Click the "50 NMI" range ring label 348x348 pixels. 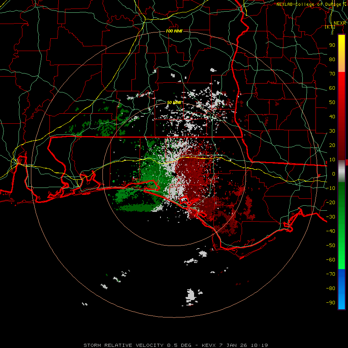tap(174, 102)
